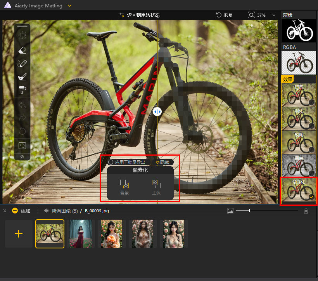The height and width of the screenshot is (281, 318).
Task: Select the paint brush tool
Action: point(22,77)
